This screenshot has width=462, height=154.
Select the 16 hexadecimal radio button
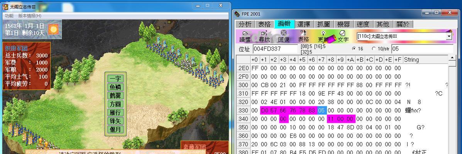354,49
